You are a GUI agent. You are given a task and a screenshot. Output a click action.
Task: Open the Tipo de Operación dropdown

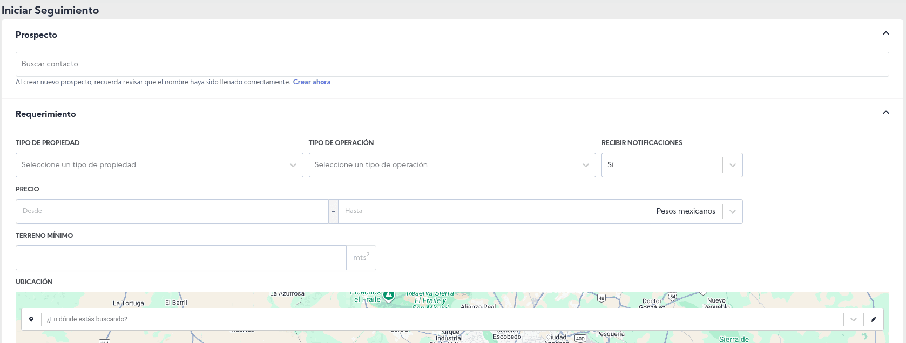(452, 165)
